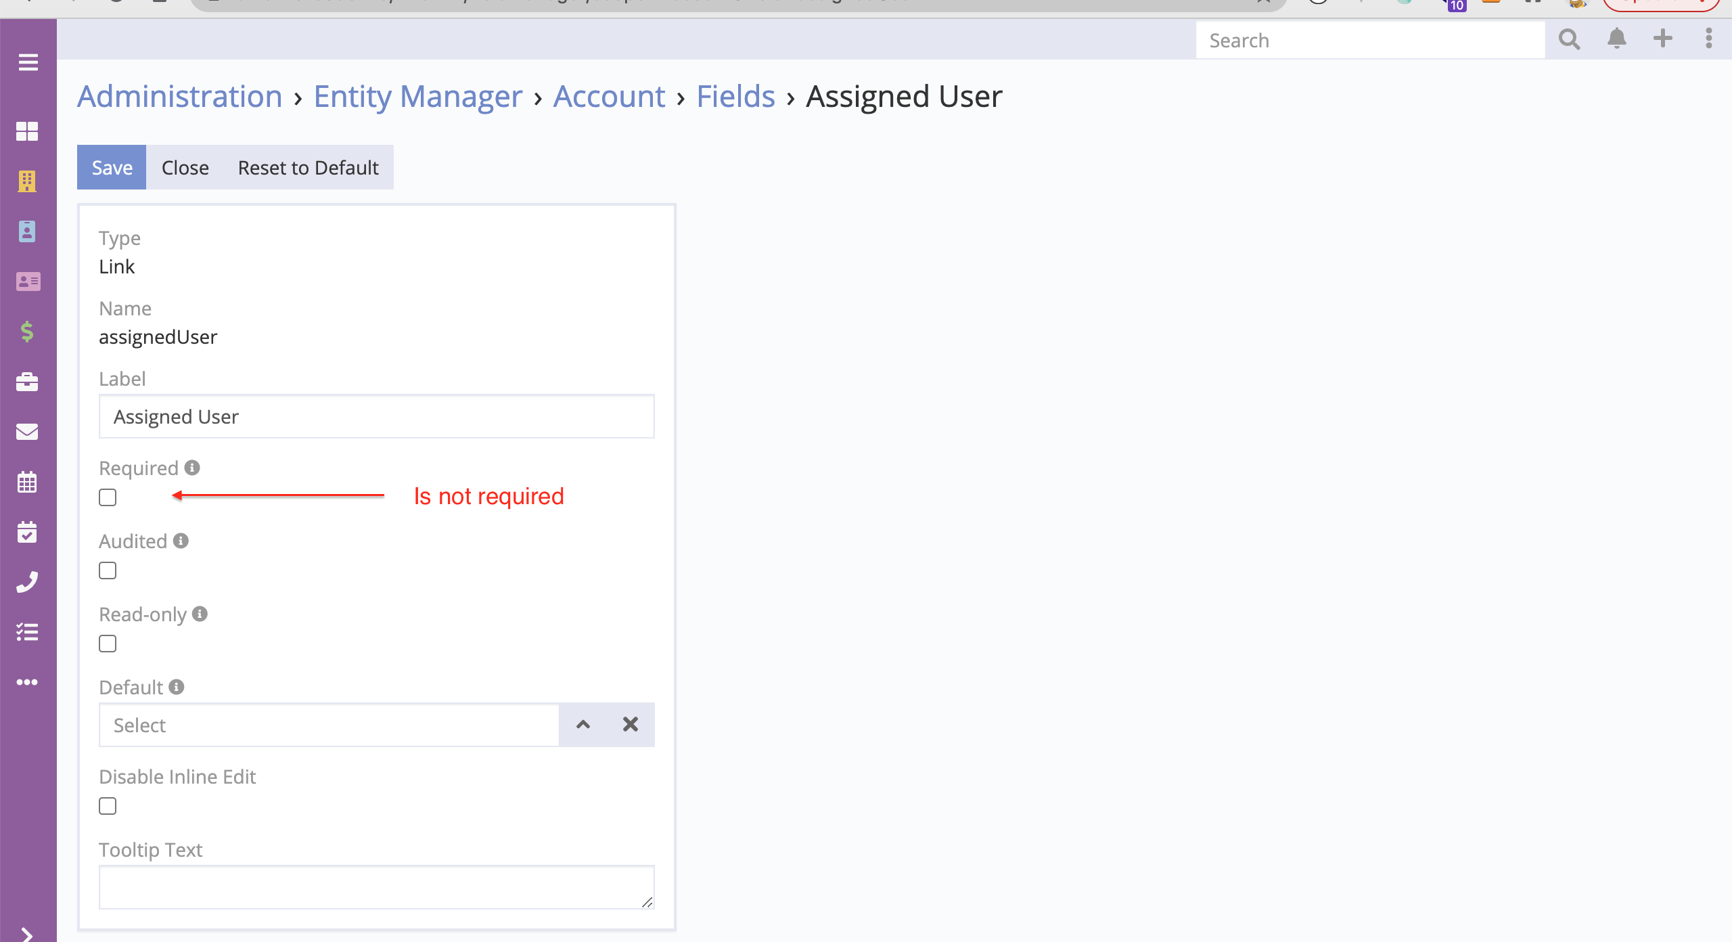Click the global search magnifier icon
This screenshot has height=942, width=1732.
[1570, 39]
